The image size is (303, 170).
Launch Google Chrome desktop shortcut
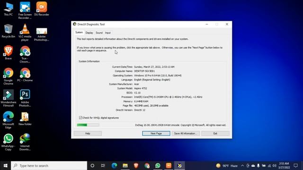point(9,76)
